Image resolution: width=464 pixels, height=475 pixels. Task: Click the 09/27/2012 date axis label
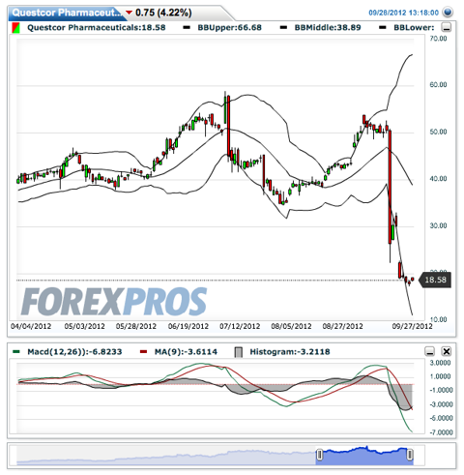[x=412, y=326]
